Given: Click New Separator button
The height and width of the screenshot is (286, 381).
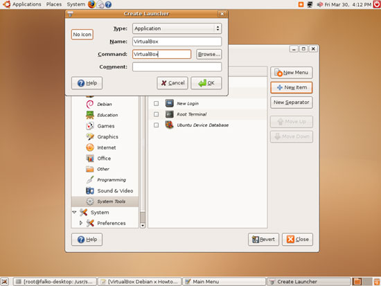Looking at the screenshot, I should [292, 102].
